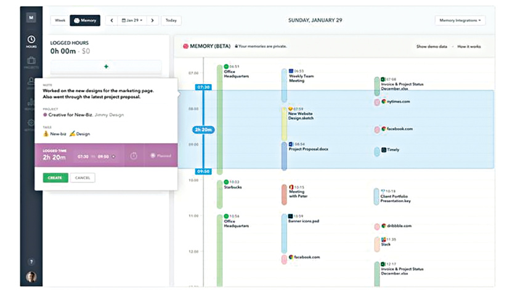Switch to the Week view tab
This screenshot has height=296, width=528.
[x=60, y=20]
